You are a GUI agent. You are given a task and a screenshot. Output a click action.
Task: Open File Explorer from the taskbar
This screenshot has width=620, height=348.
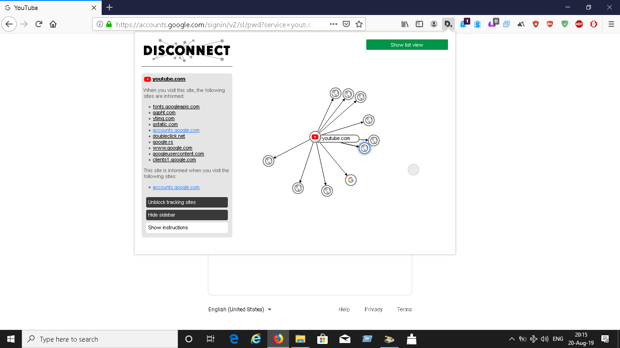point(300,339)
